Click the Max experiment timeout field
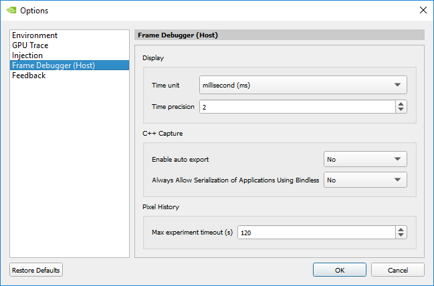Viewport: 434px width, 286px height. [315, 232]
